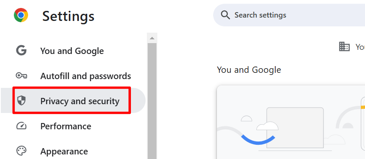Image resolution: width=365 pixels, height=159 pixels.
Task: Click the text beside the building icon
Action: tap(360, 47)
